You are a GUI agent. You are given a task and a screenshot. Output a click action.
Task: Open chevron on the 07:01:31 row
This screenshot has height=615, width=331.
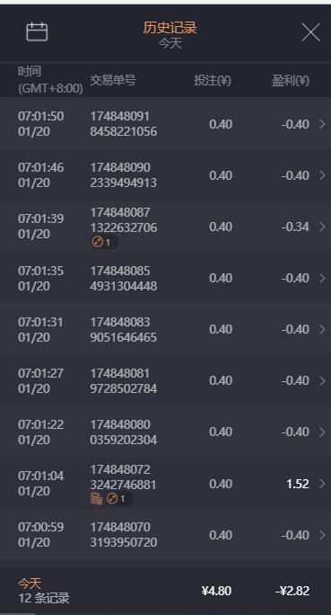tap(322, 329)
